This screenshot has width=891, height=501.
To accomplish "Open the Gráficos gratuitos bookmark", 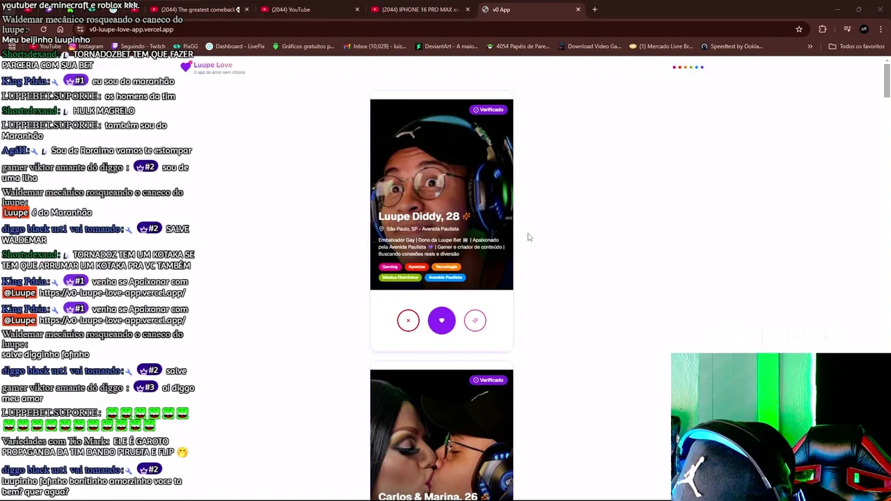I will pyautogui.click(x=303, y=46).
